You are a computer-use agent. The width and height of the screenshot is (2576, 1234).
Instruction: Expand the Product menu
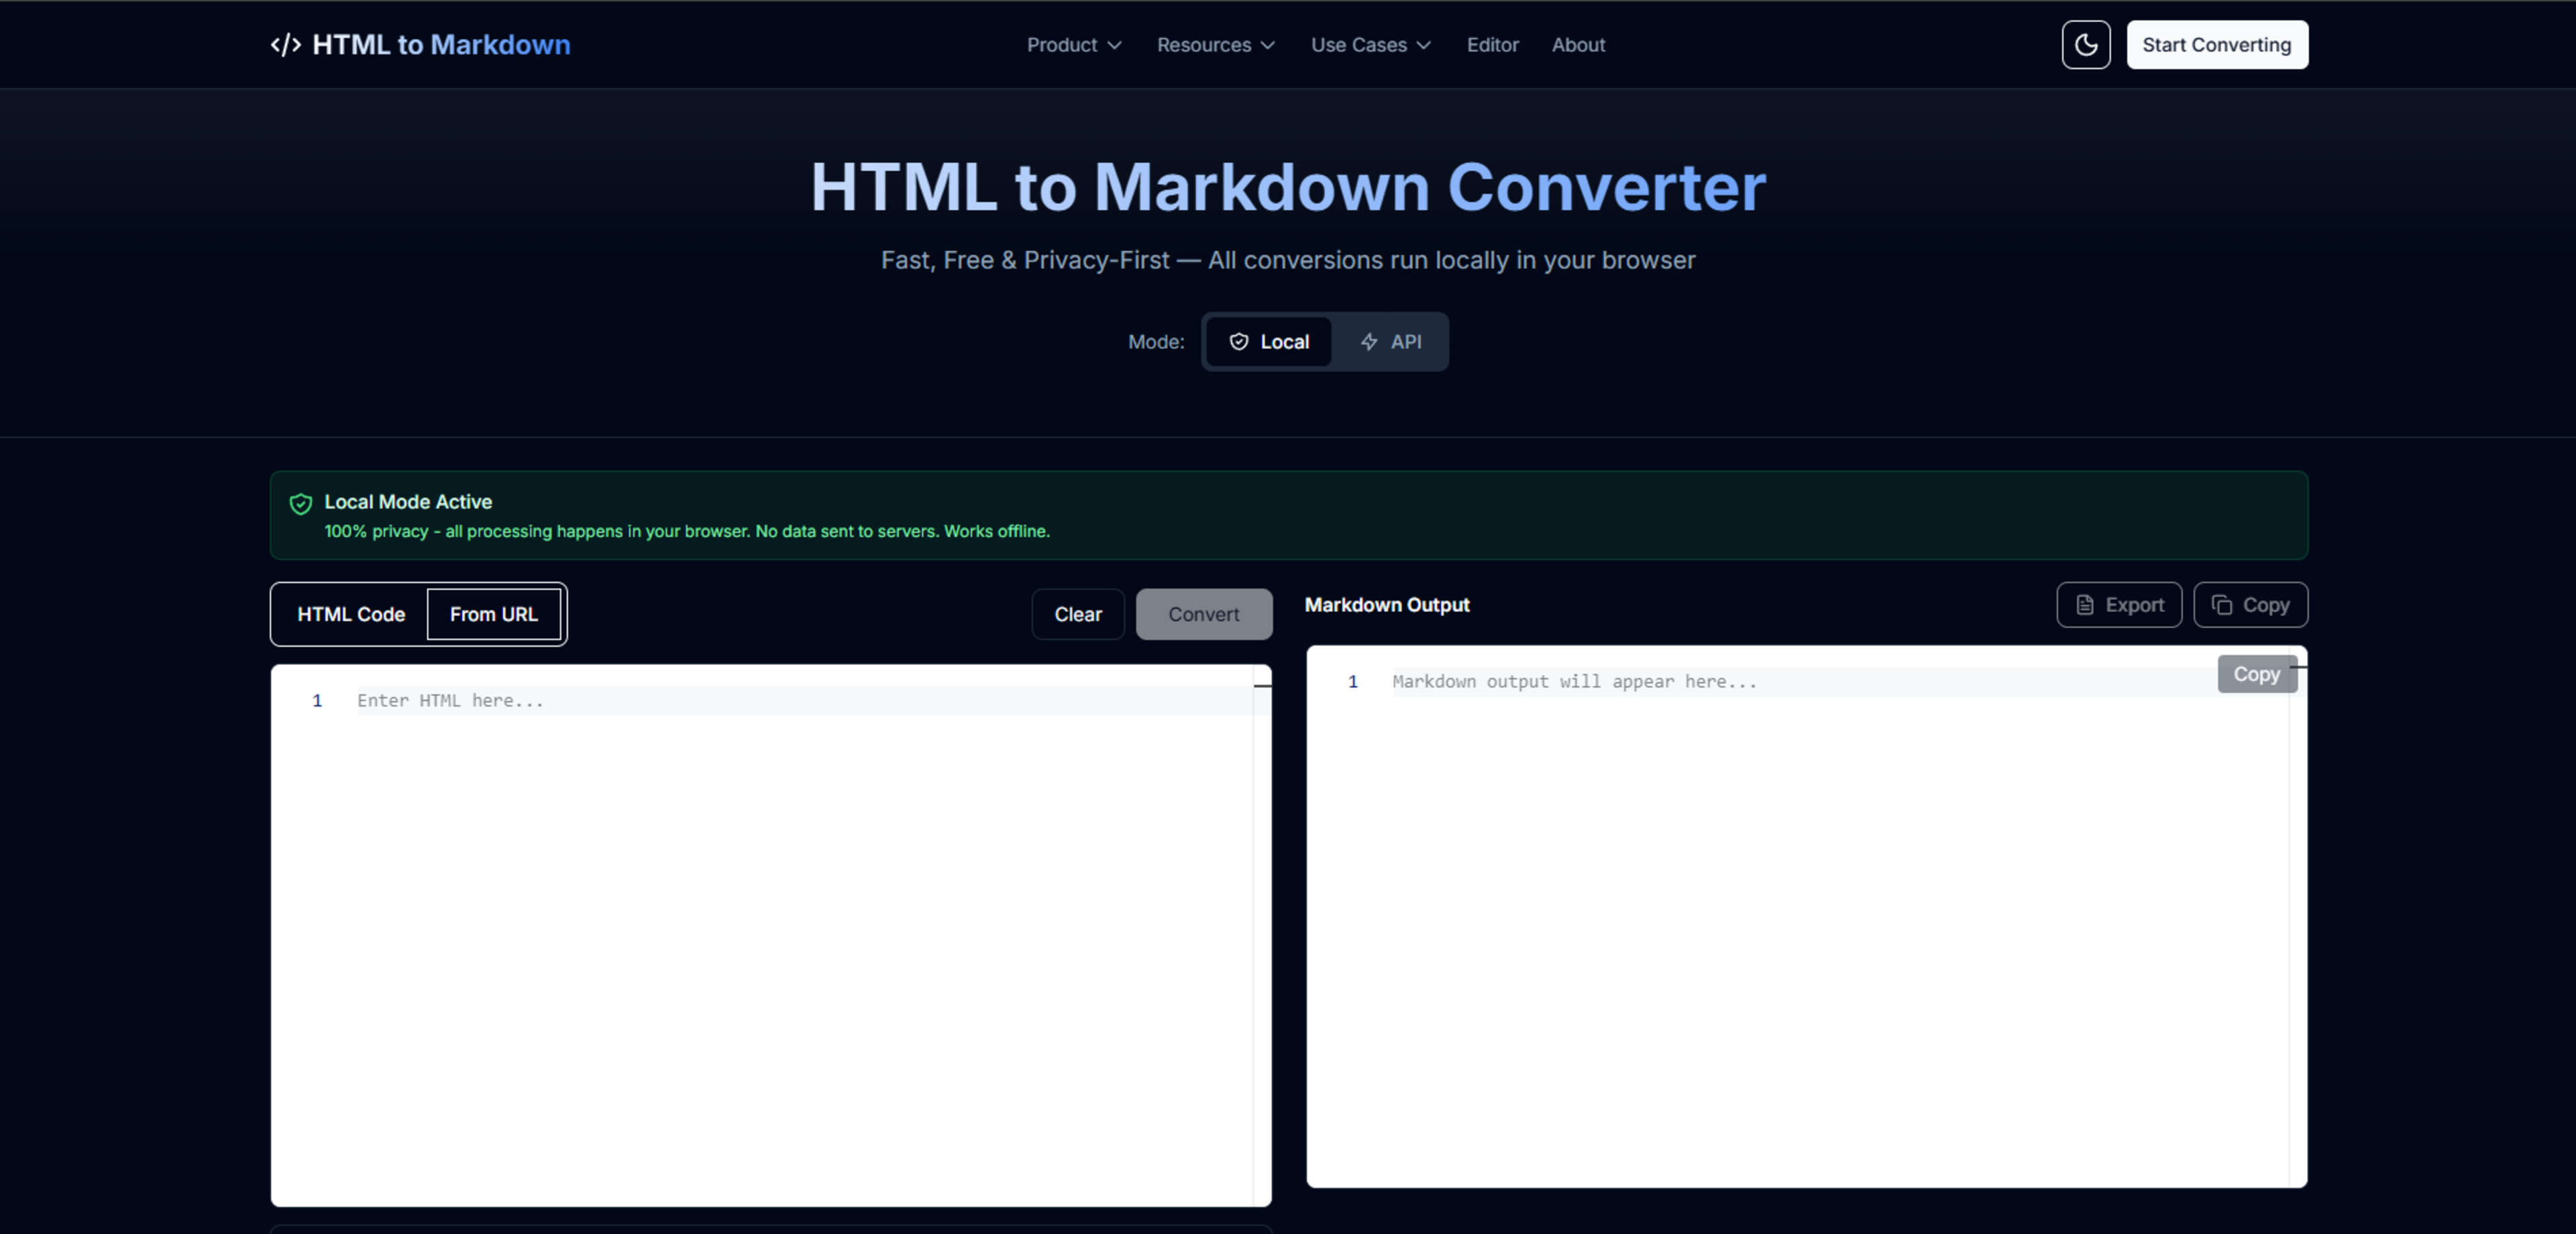pos(1074,45)
